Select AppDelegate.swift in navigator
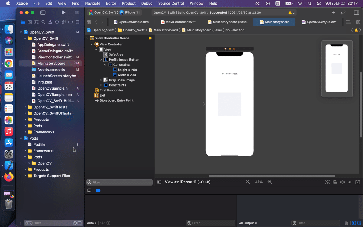 53,44
